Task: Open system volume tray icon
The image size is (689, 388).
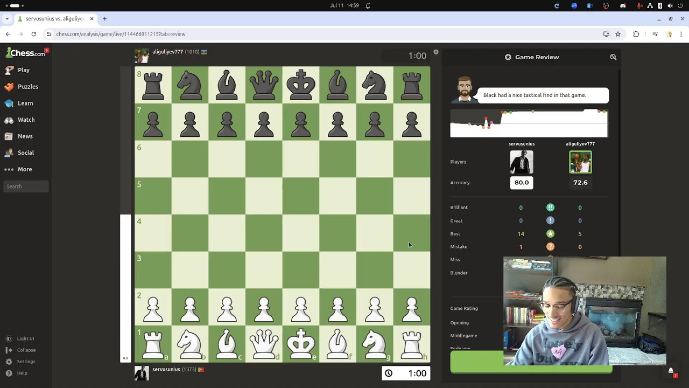Action: pos(670,6)
